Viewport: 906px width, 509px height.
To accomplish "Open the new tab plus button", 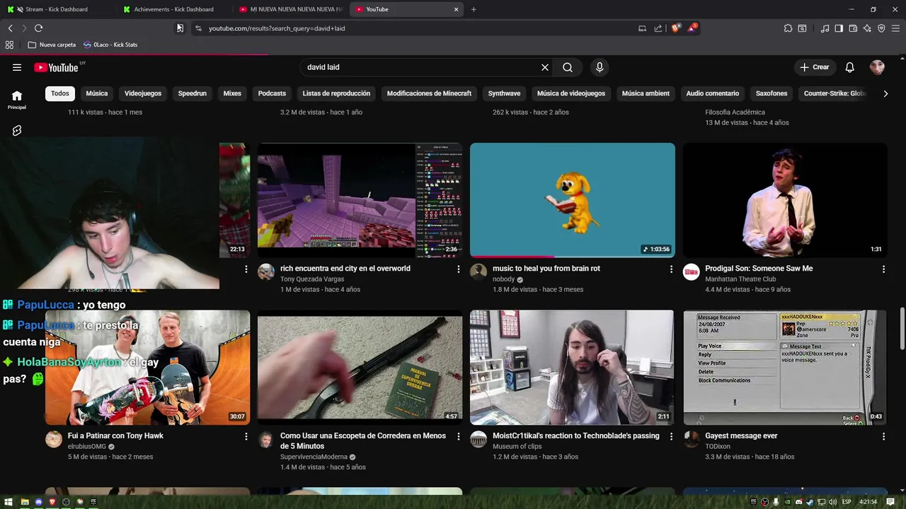I will click(x=474, y=9).
